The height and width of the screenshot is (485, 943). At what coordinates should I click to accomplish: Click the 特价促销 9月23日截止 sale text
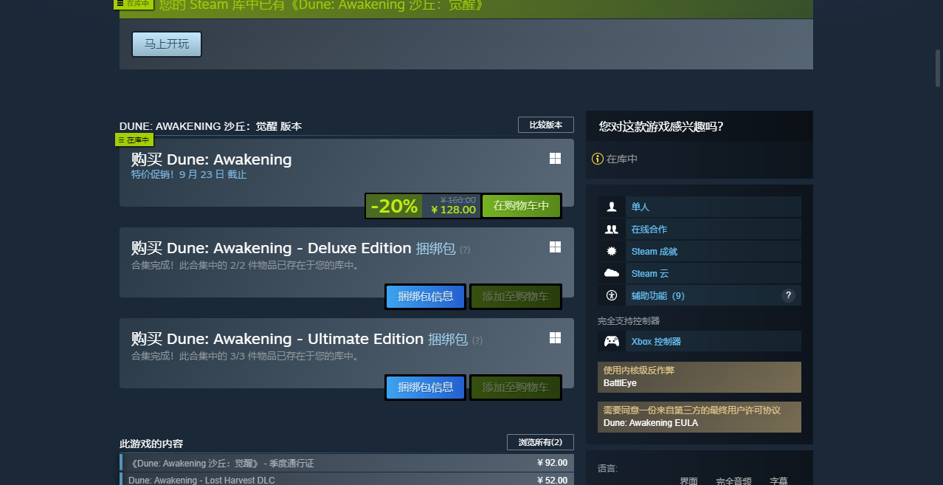pyautogui.click(x=189, y=175)
